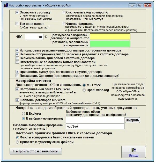
Task: Select 'В выбранную программу' radio button
Action: click(x=24, y=118)
